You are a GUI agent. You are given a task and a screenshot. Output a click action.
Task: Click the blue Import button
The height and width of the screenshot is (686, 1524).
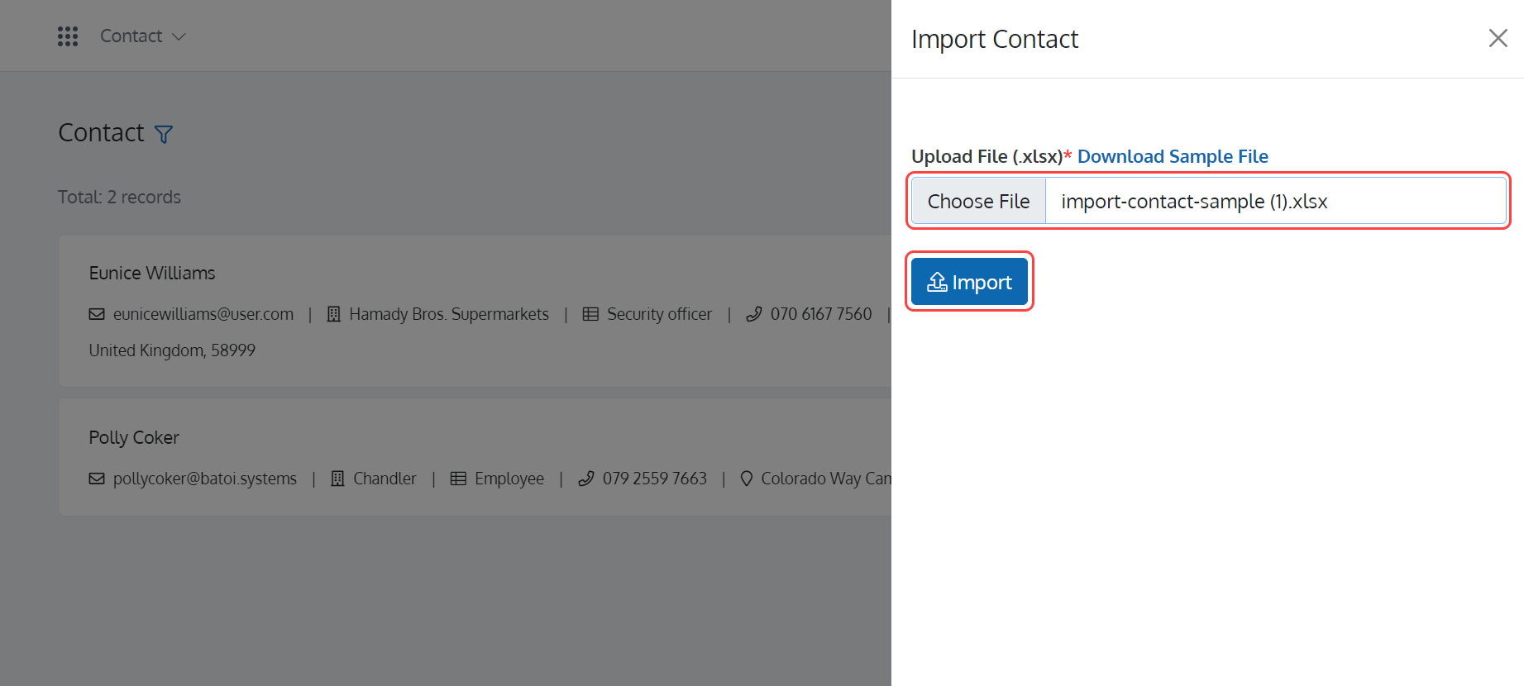click(969, 282)
